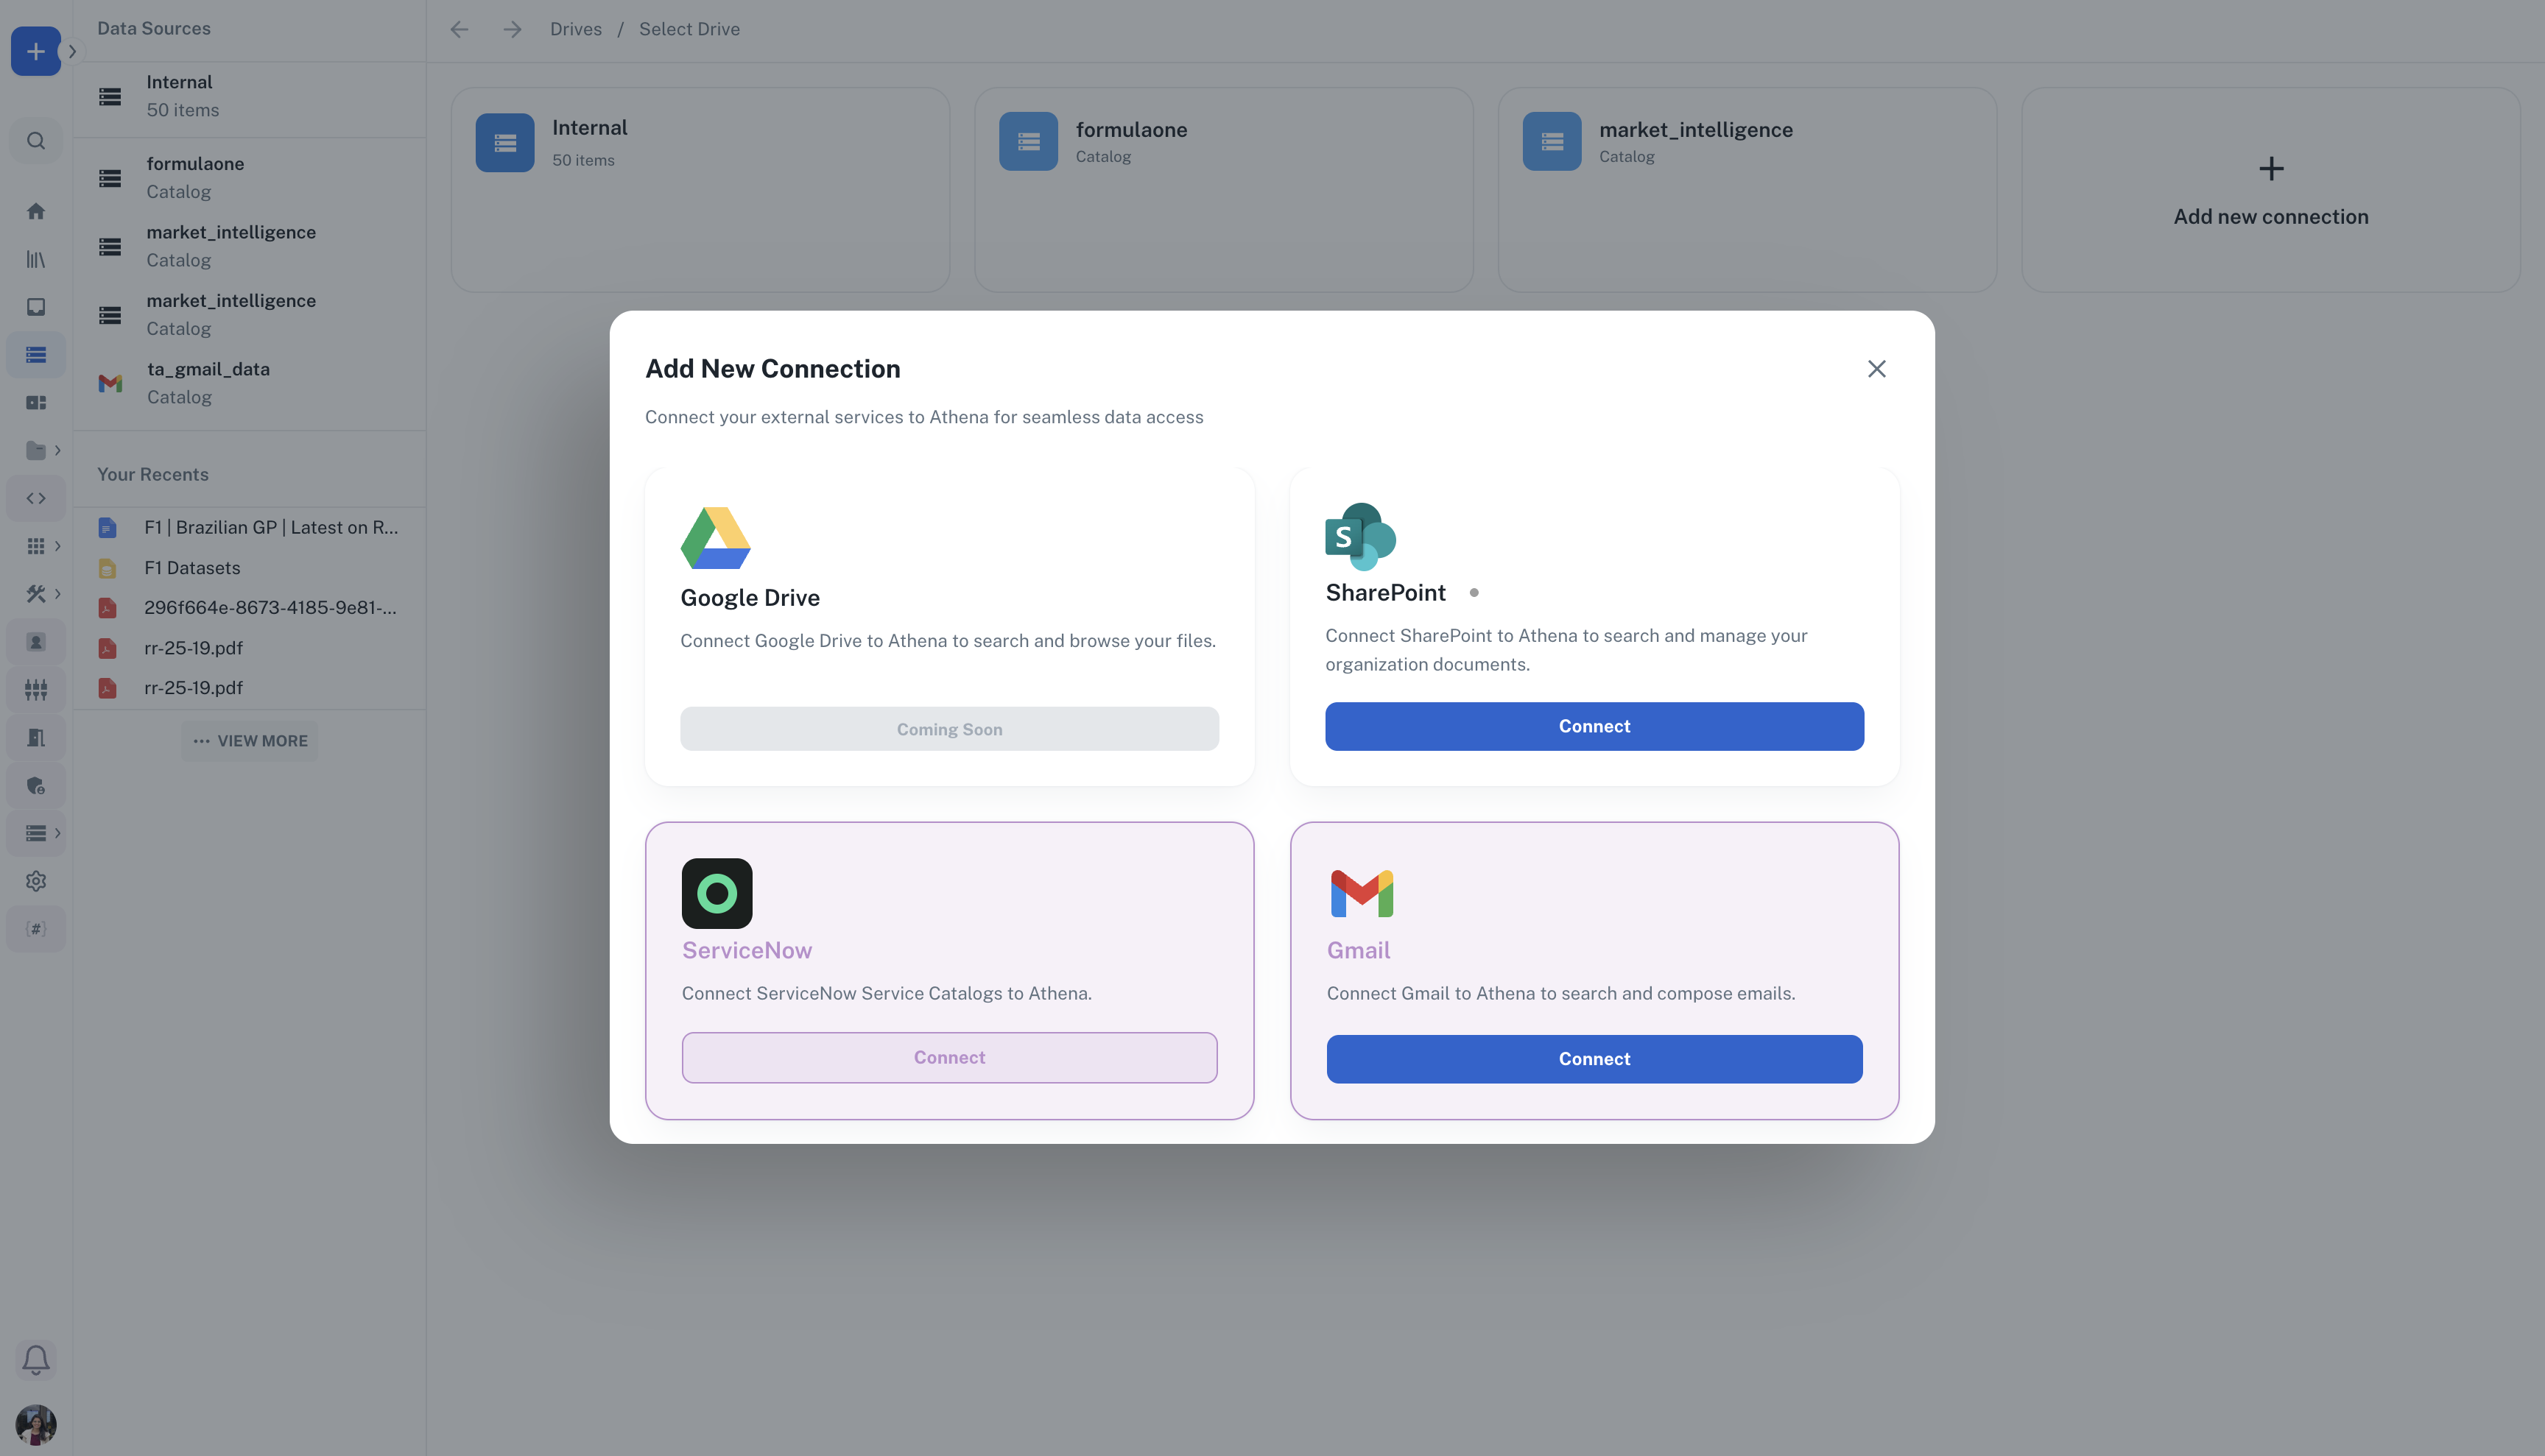2545x1456 pixels.
Task: Open the code brackets icon
Action: (36, 498)
